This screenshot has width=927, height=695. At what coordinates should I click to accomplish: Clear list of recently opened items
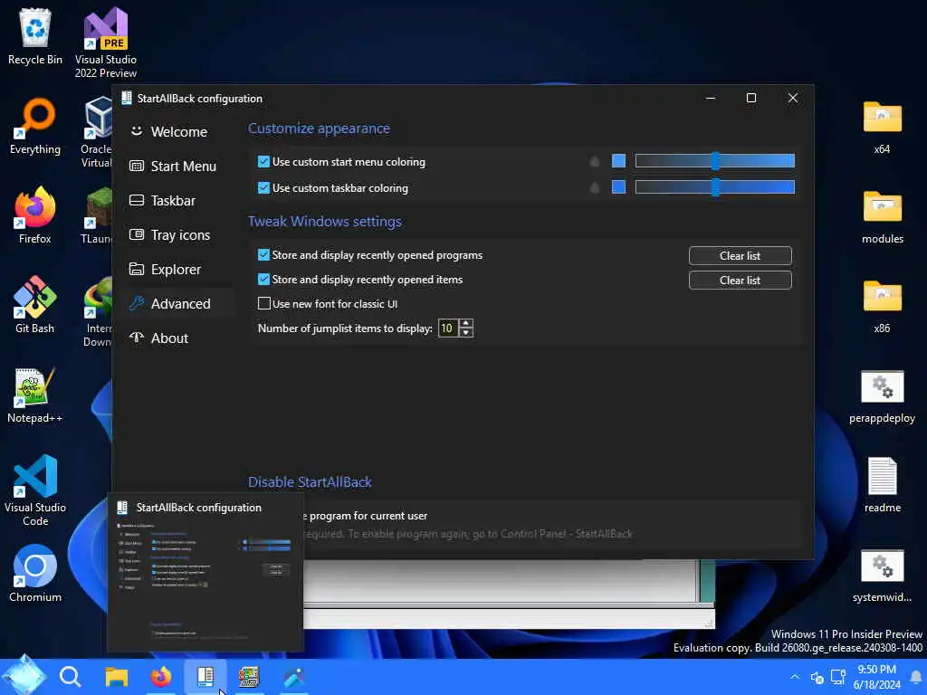740,281
